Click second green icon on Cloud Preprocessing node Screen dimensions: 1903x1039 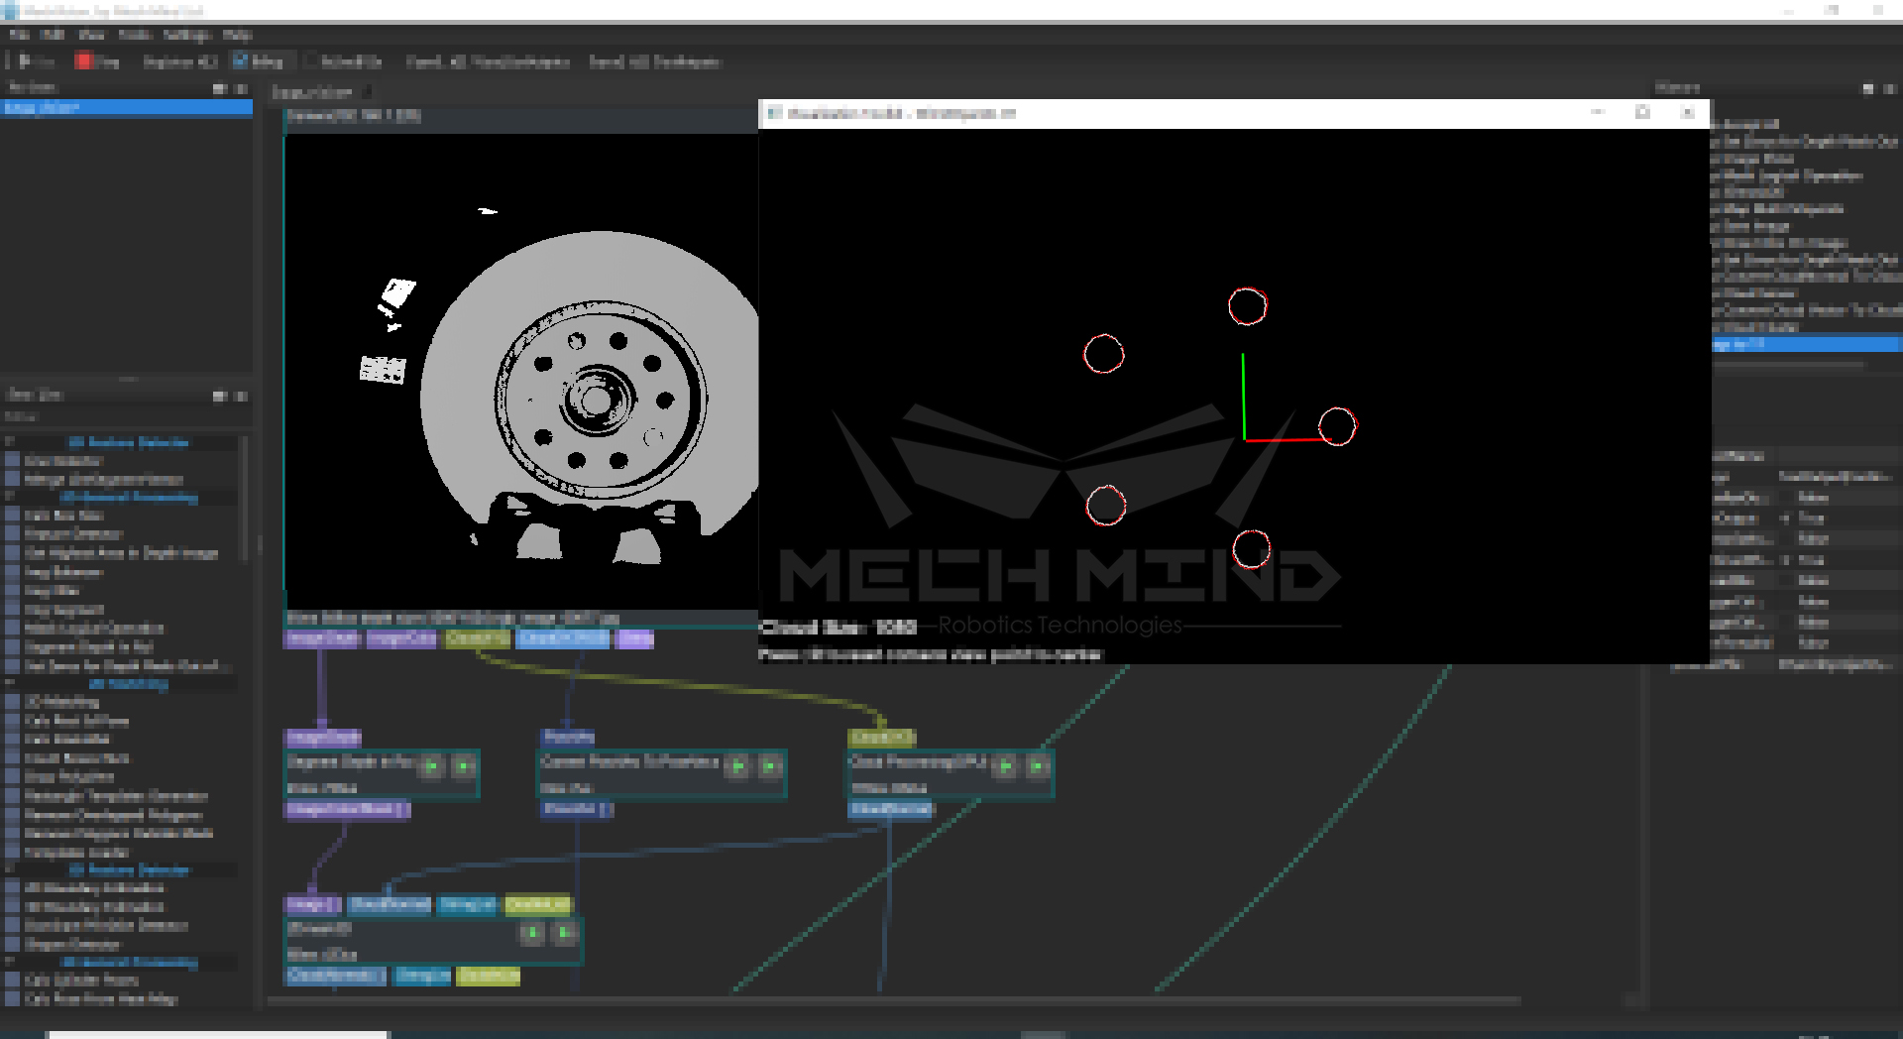(x=1037, y=765)
